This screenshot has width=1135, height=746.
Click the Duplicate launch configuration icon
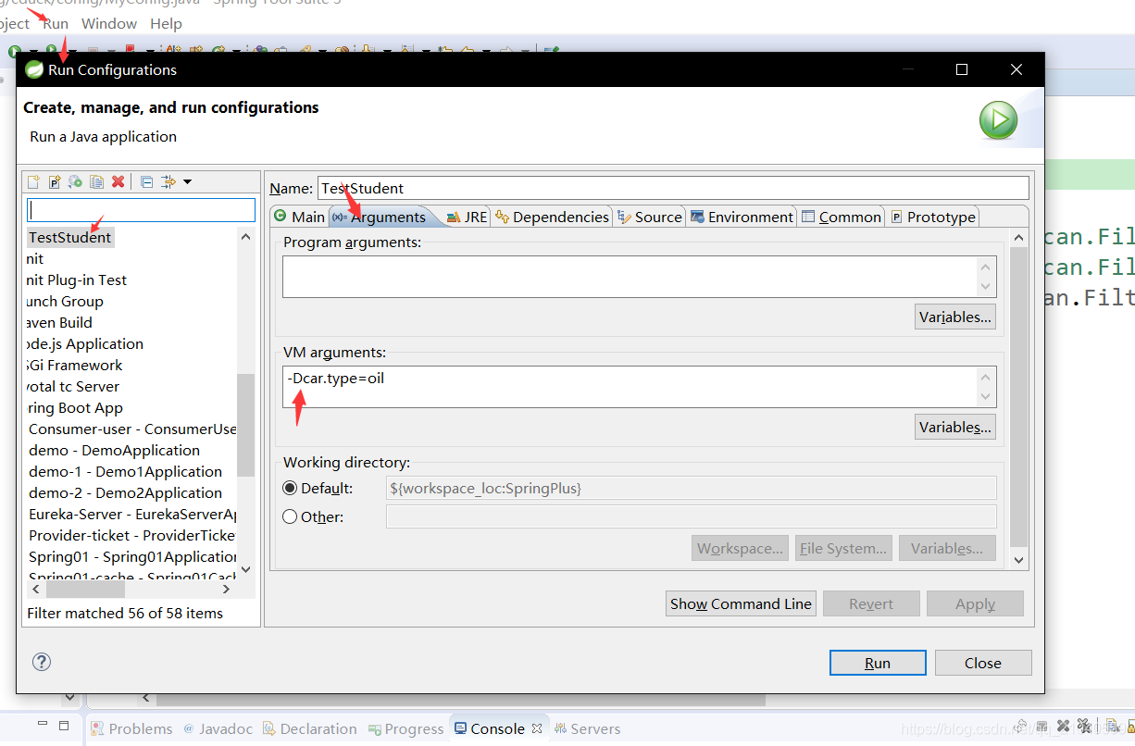pyautogui.click(x=97, y=181)
